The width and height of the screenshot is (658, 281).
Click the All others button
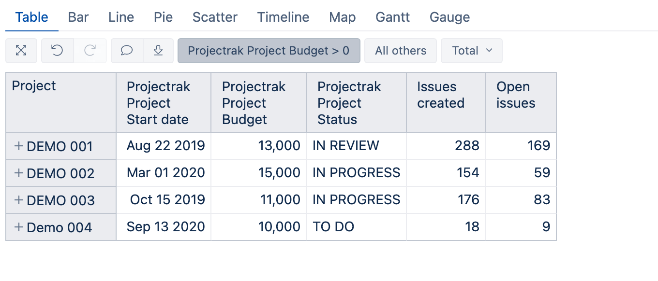[x=401, y=51]
